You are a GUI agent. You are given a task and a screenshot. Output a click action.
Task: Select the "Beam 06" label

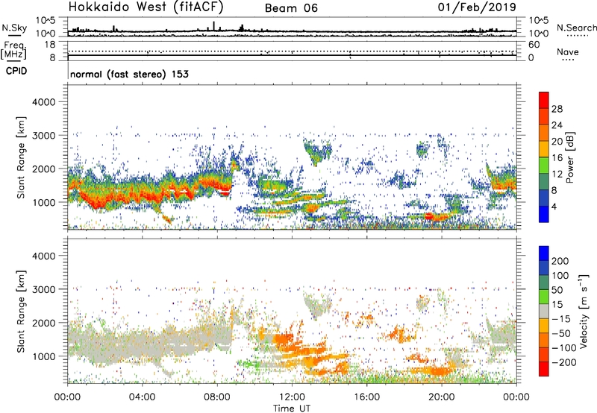[291, 8]
